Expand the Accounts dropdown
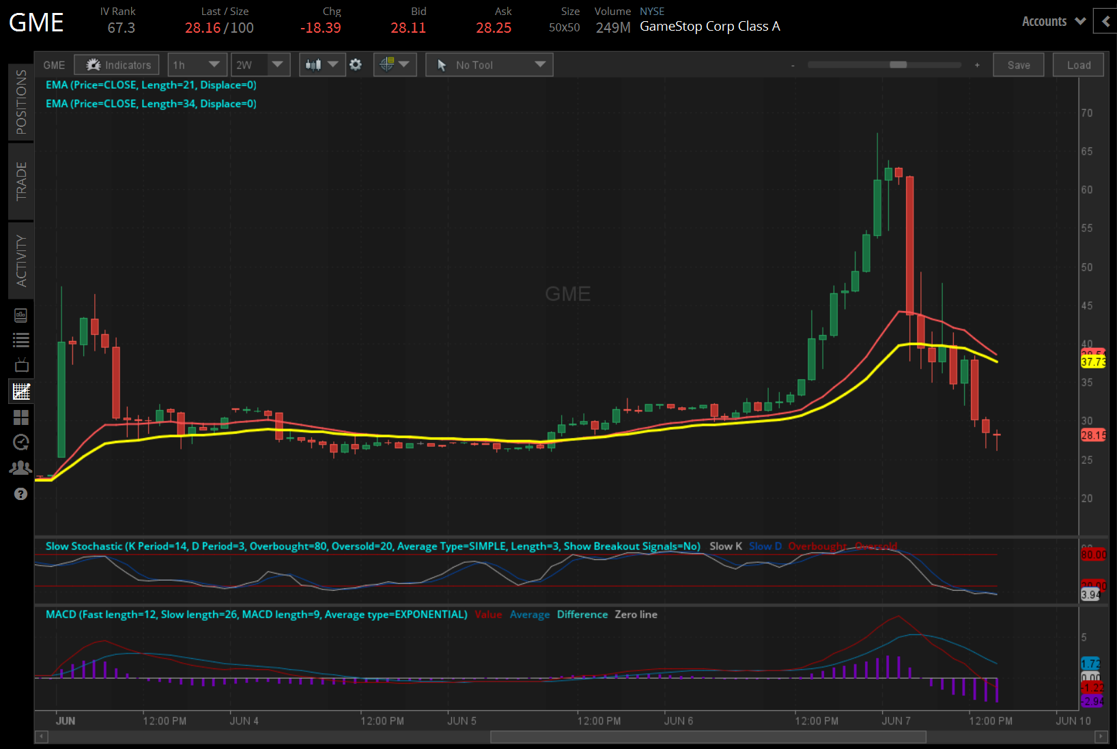The image size is (1117, 749). [x=1054, y=22]
